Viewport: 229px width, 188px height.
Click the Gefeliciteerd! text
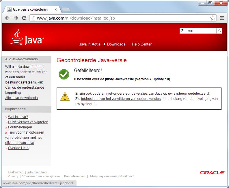[x=88, y=70]
